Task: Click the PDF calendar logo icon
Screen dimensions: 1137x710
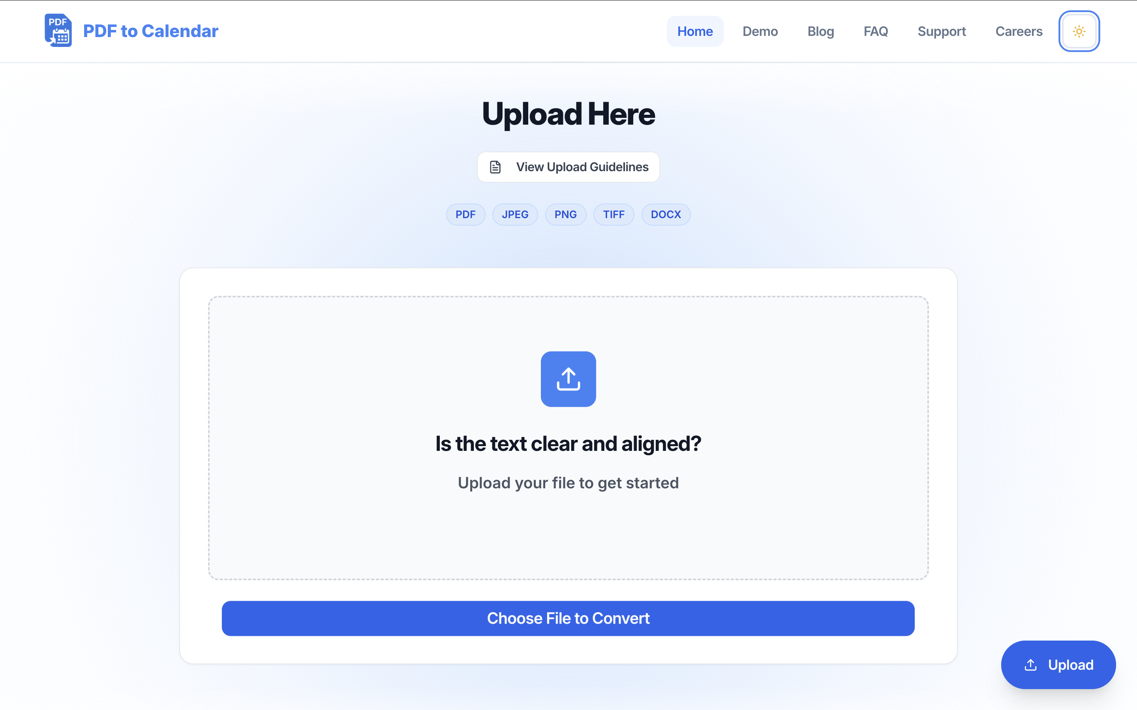Action: (x=58, y=30)
